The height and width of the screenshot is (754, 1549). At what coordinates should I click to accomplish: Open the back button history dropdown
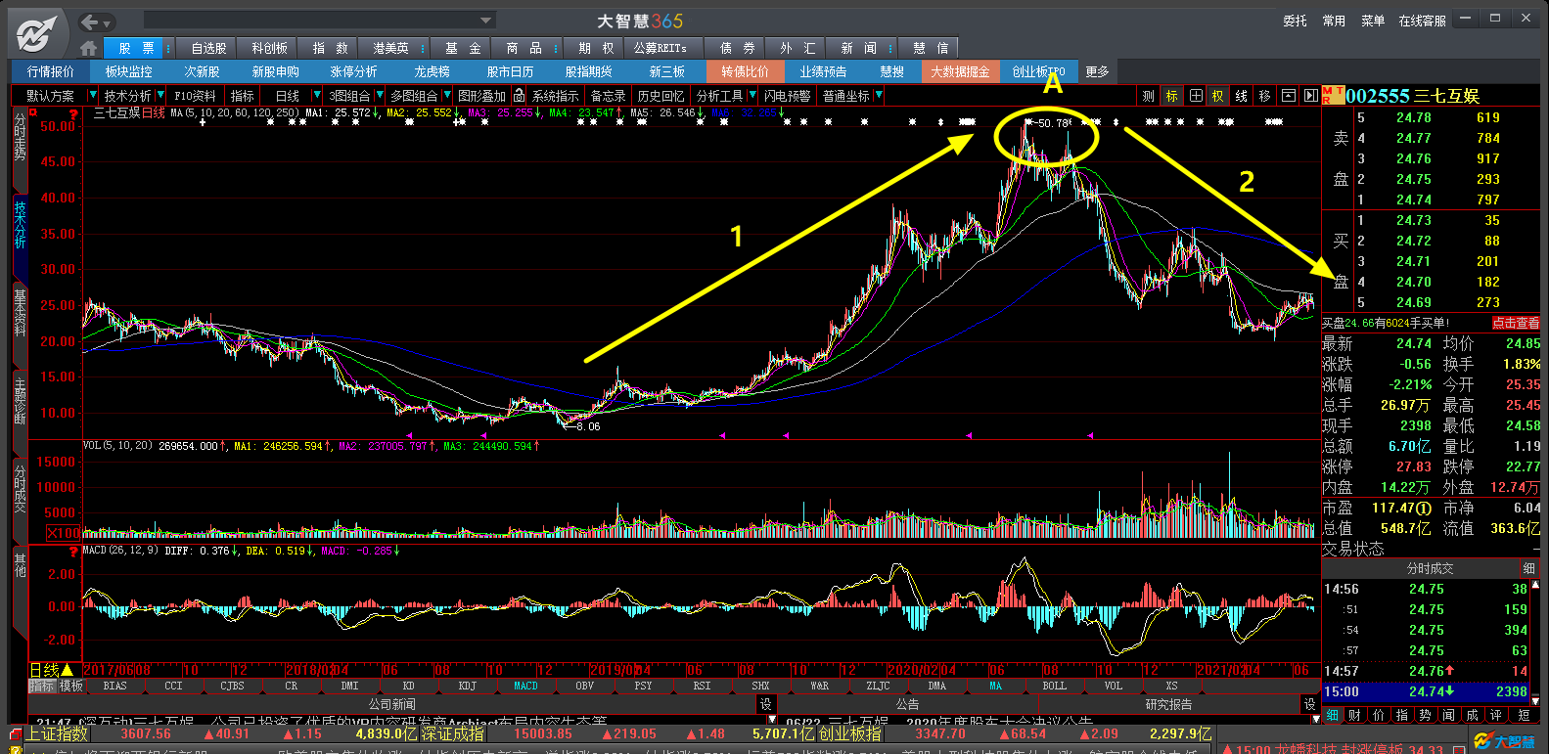108,22
